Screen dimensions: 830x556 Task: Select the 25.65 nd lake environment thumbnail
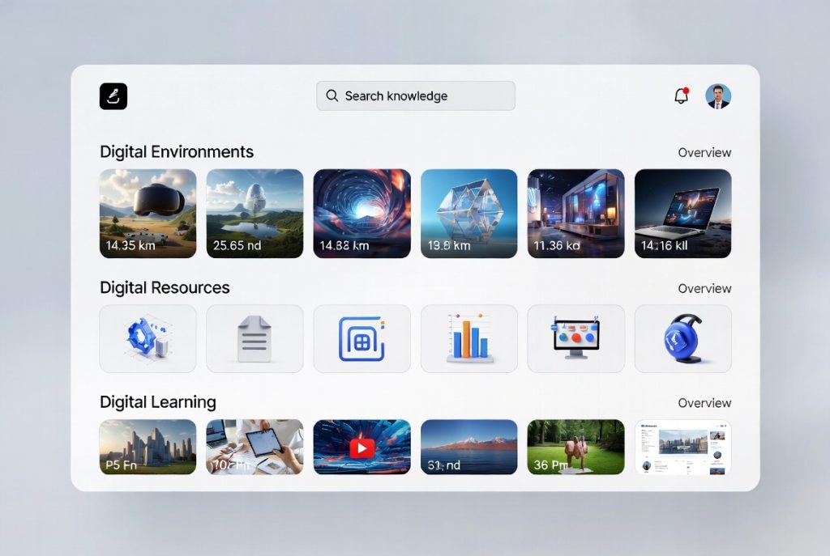click(255, 214)
